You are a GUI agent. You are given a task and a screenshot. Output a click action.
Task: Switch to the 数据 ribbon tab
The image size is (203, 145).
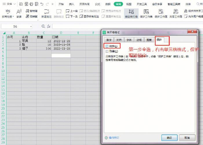click(x=108, y=4)
